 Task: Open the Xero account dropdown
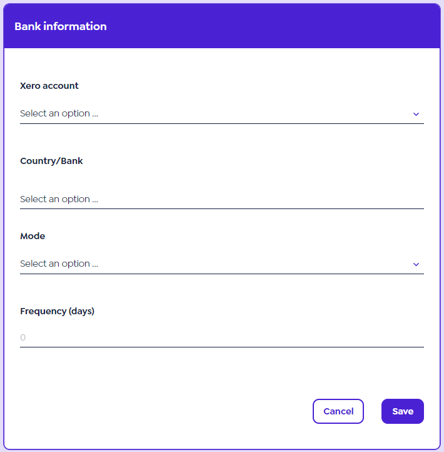[x=221, y=114]
